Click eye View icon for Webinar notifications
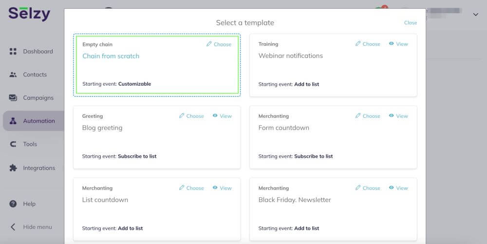The height and width of the screenshot is (244, 487). point(392,44)
